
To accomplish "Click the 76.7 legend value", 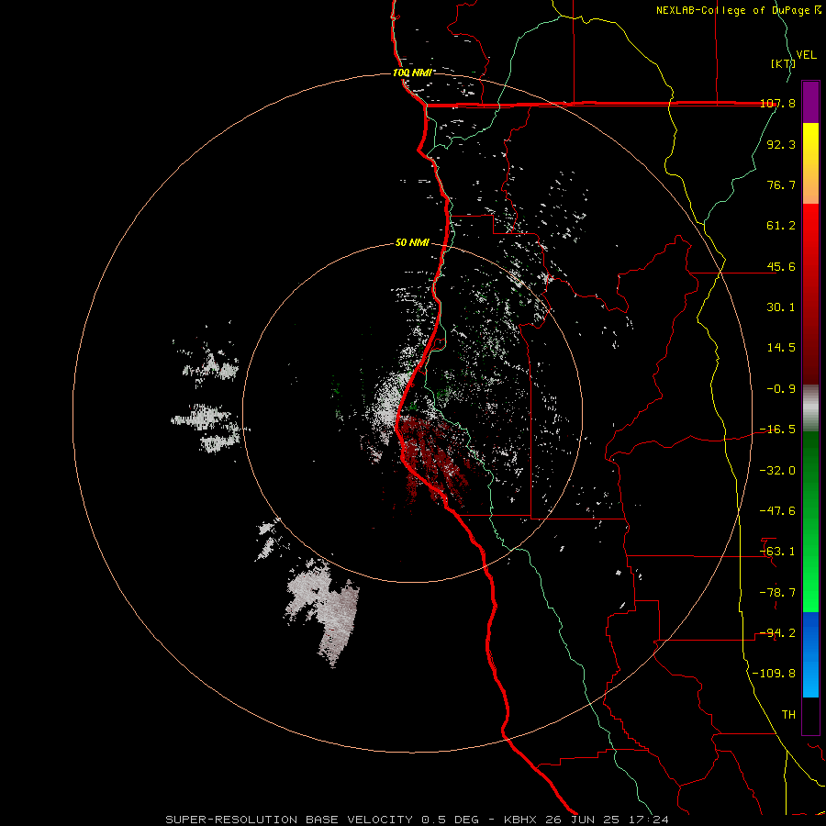I will click(781, 184).
